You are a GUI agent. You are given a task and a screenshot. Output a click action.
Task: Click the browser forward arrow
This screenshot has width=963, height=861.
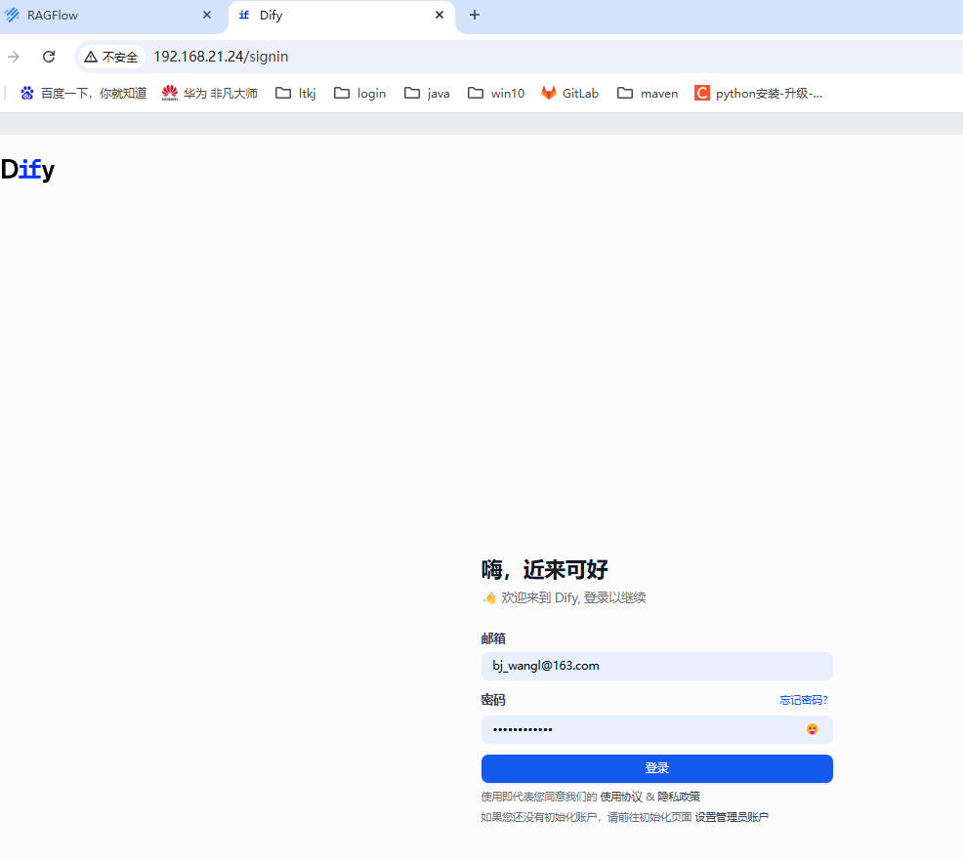point(14,57)
